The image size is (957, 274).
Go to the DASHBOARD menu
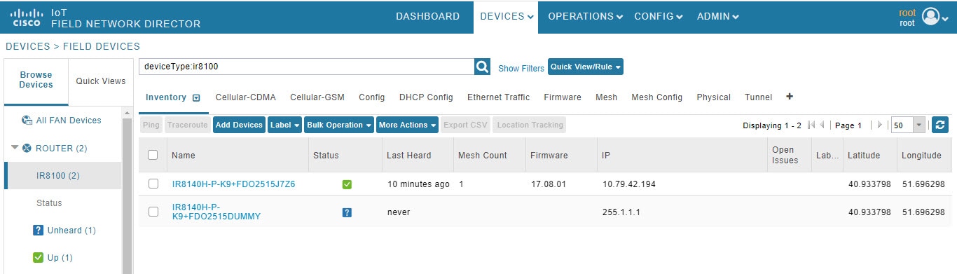427,17
